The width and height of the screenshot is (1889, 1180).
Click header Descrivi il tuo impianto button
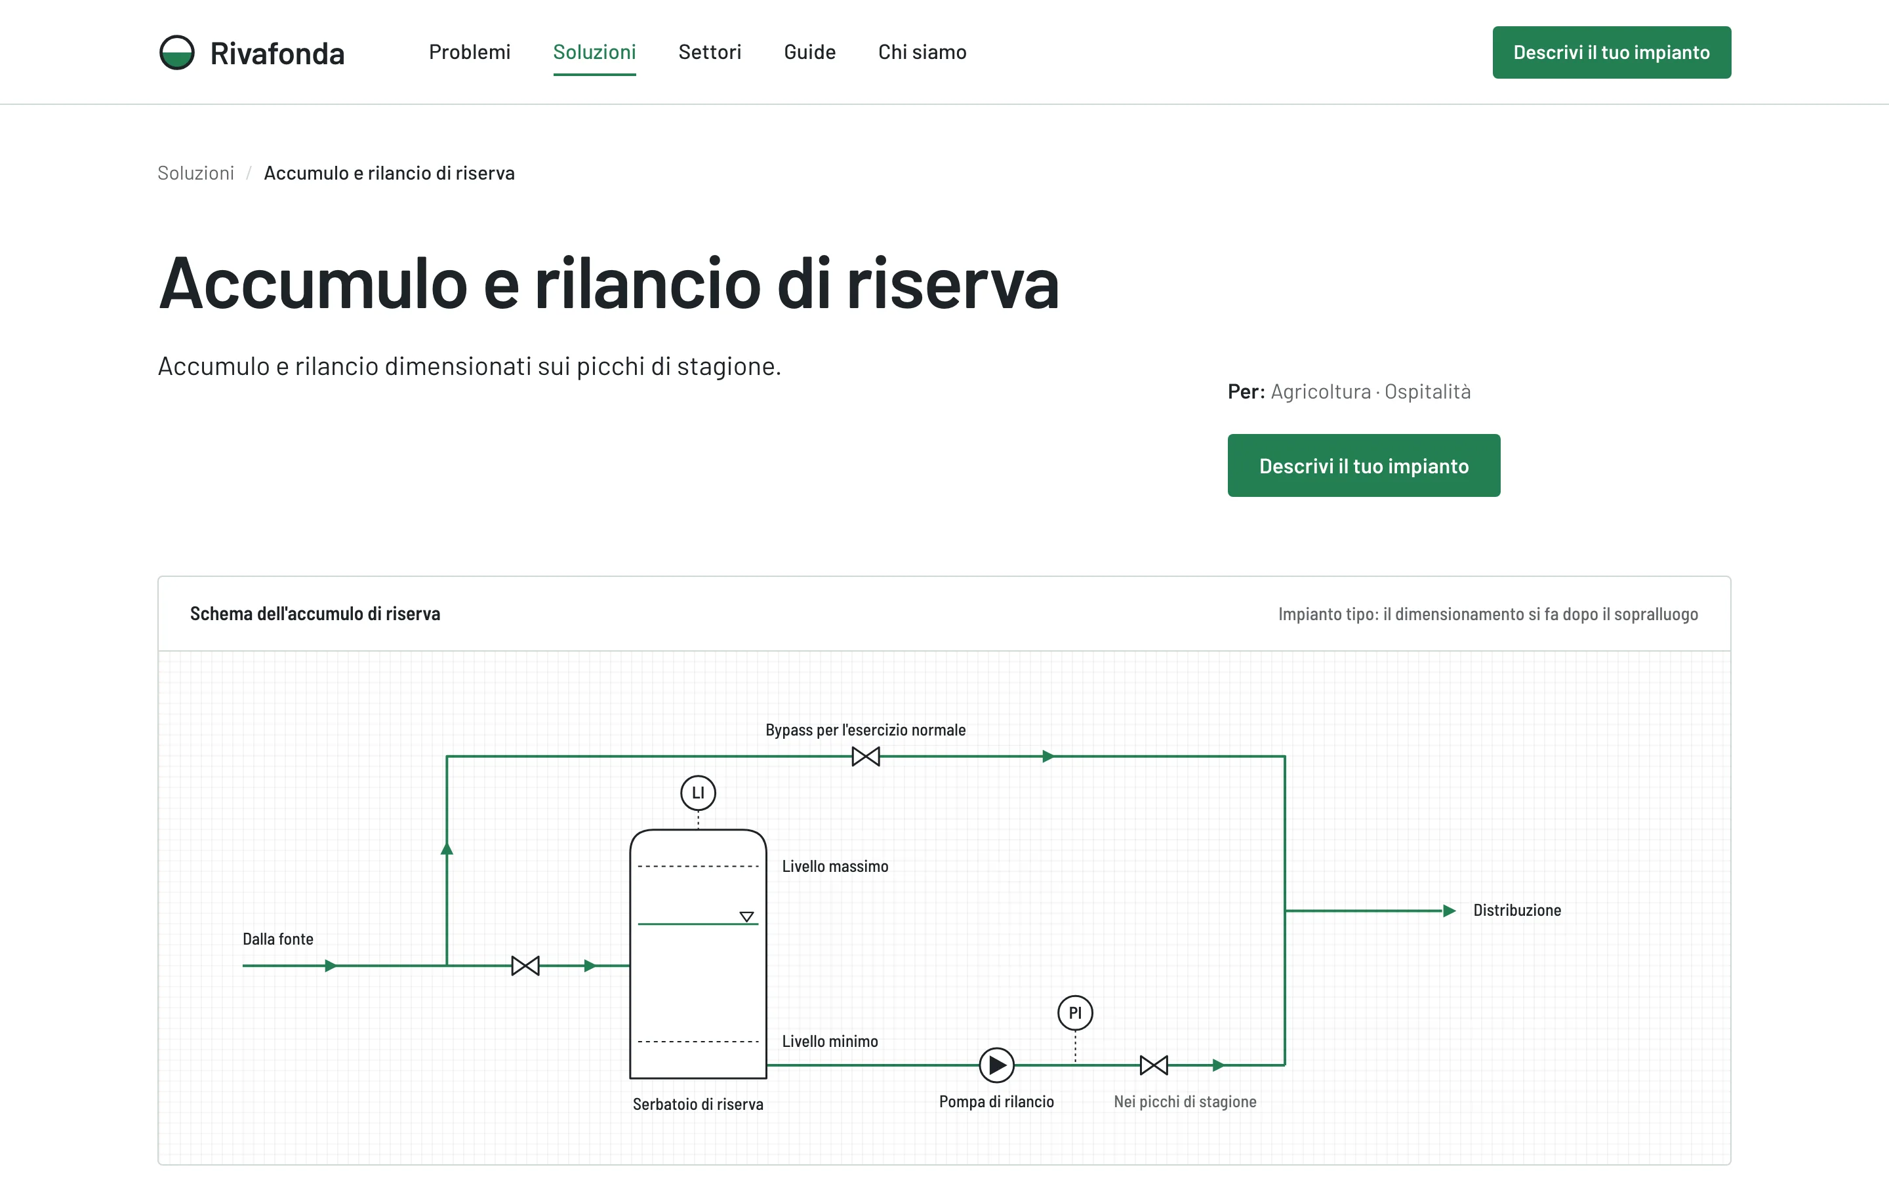tap(1611, 52)
